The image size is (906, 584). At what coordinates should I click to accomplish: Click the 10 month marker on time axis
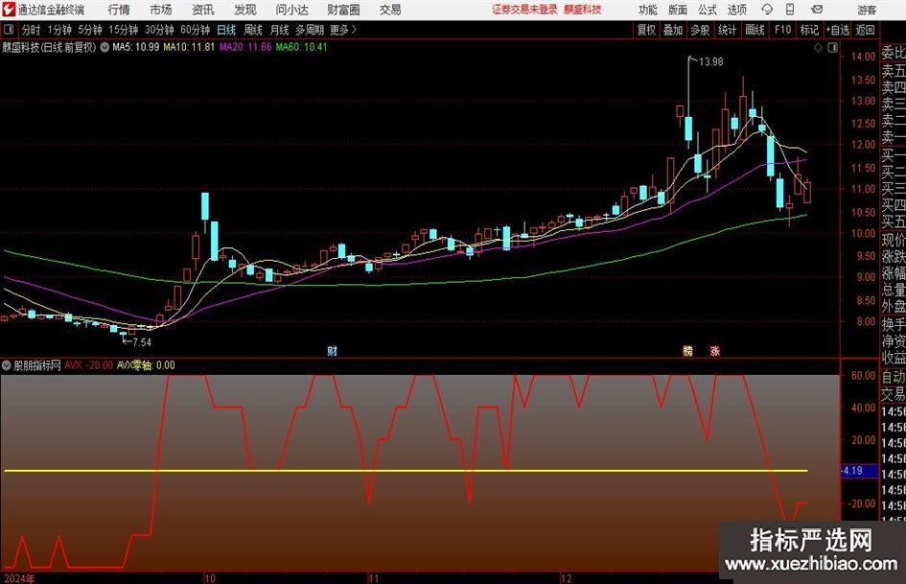pos(210,578)
